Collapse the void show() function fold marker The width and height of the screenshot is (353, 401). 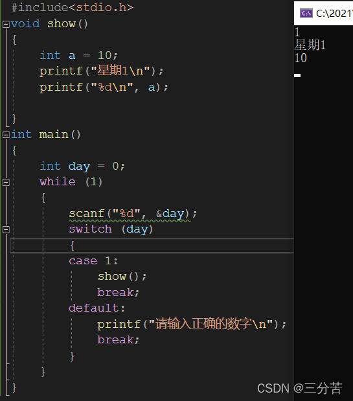click(6, 24)
